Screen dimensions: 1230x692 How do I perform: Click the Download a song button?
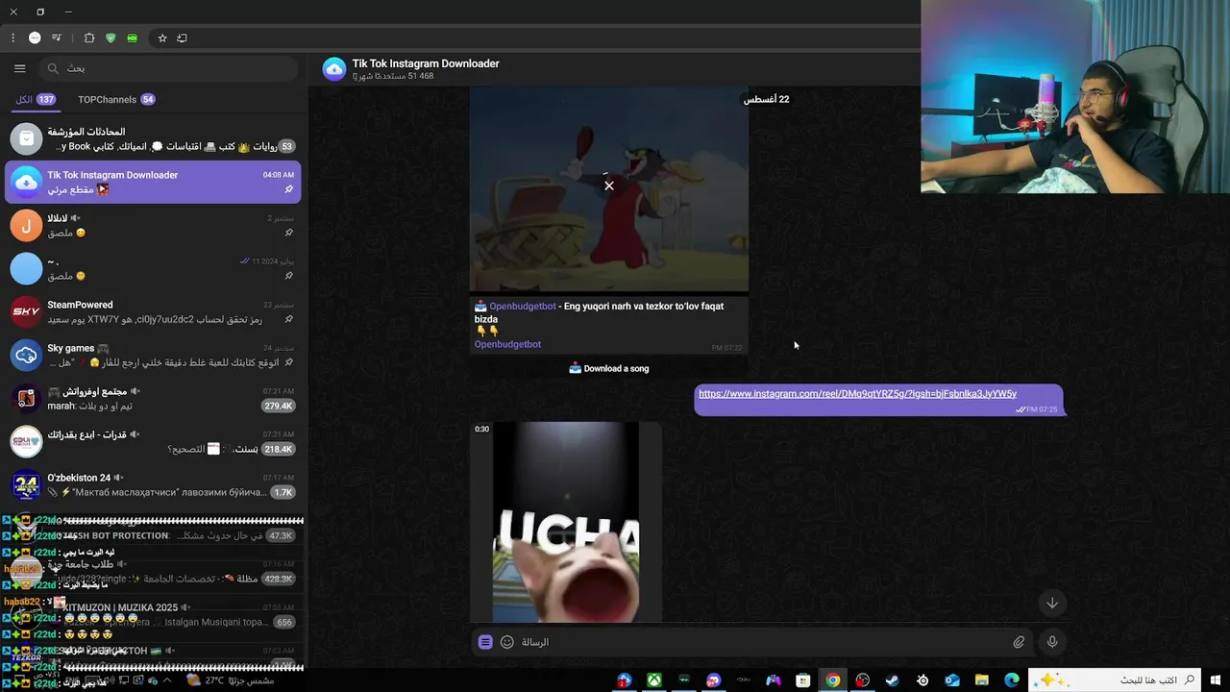pyautogui.click(x=609, y=368)
